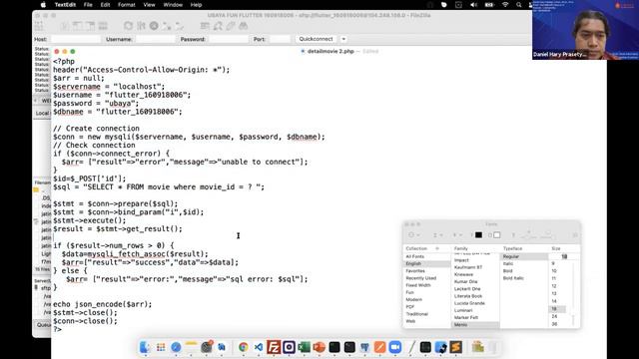Viewport: 639px width, 359px height.
Task: Choose Menlo font family
Action: (475, 325)
